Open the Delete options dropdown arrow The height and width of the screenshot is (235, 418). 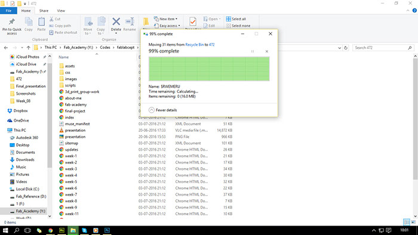coord(116,33)
